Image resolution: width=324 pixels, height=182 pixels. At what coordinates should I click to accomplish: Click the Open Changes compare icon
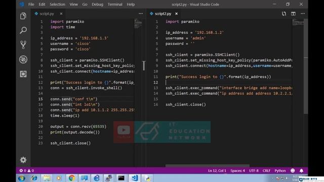click(x=284, y=14)
